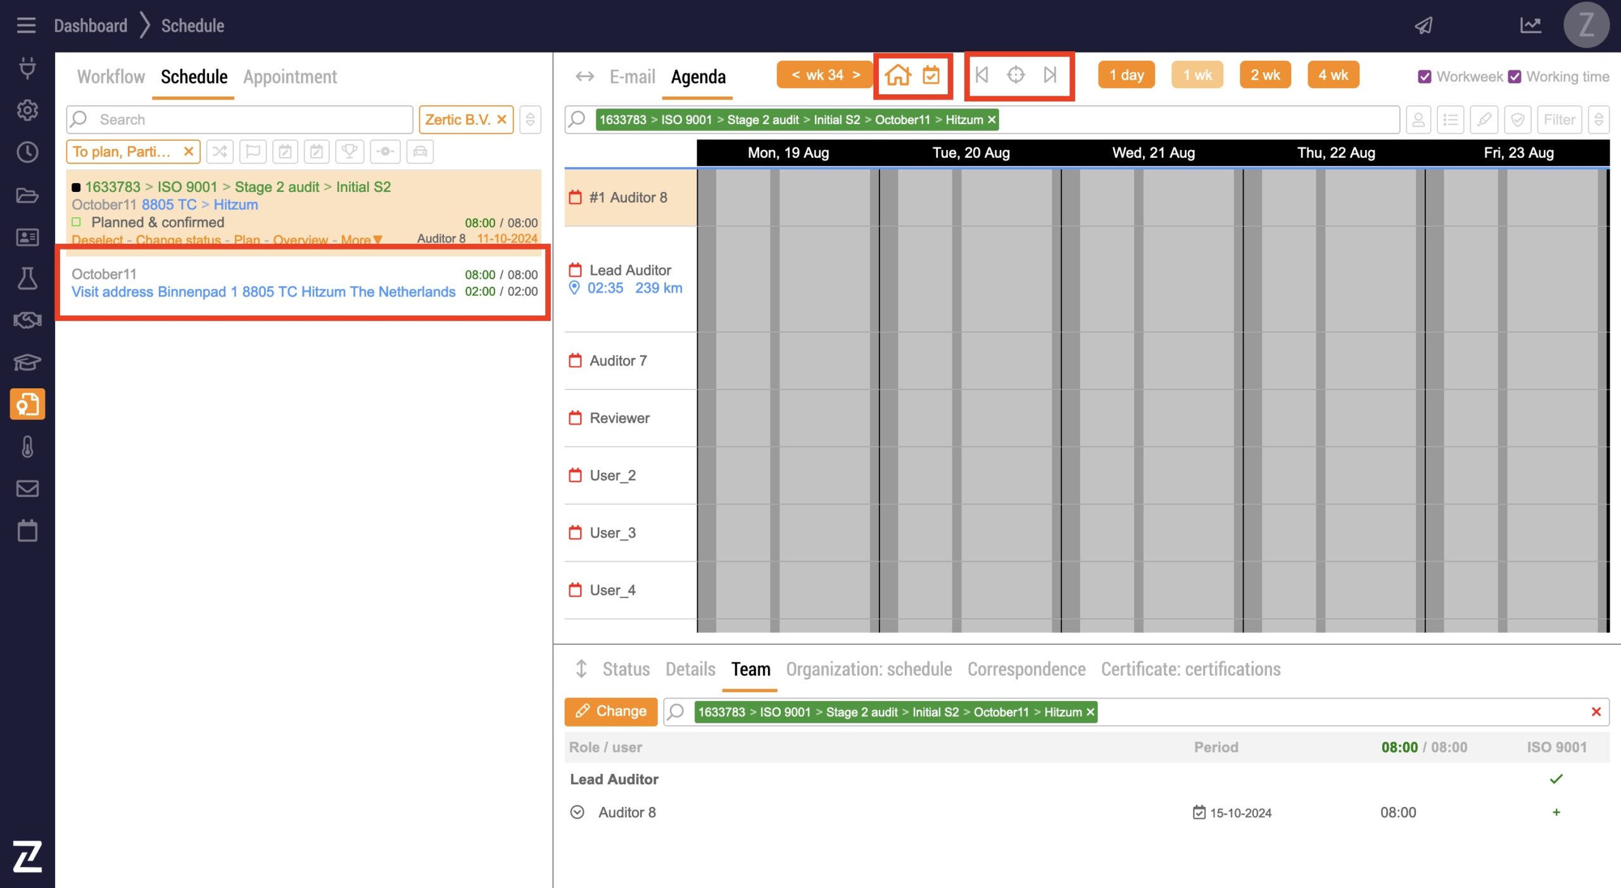Click the car icon filter
The height and width of the screenshot is (888, 1621).
pos(420,152)
